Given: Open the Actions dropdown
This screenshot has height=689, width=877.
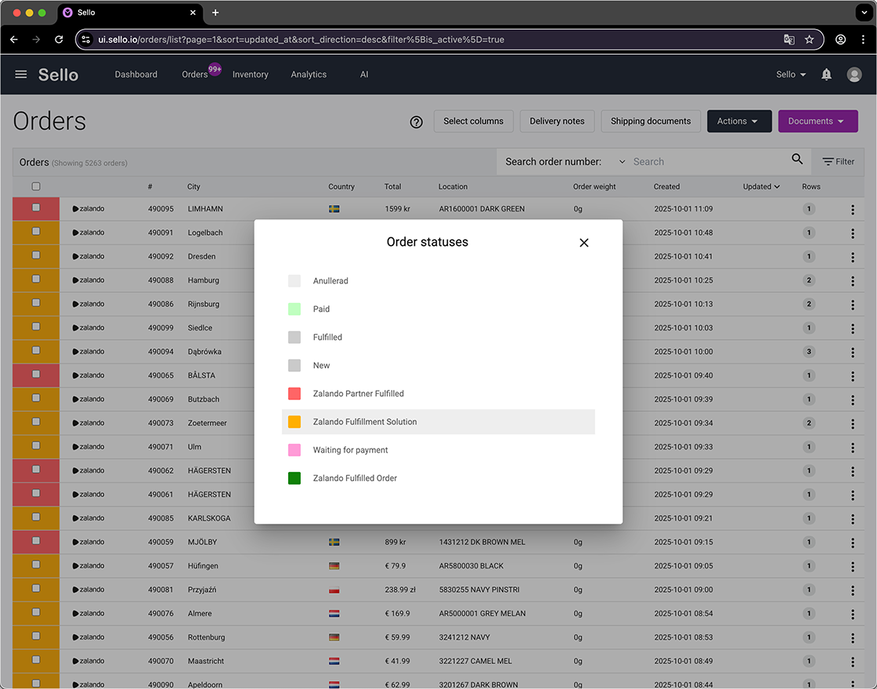Looking at the screenshot, I should click(x=739, y=121).
